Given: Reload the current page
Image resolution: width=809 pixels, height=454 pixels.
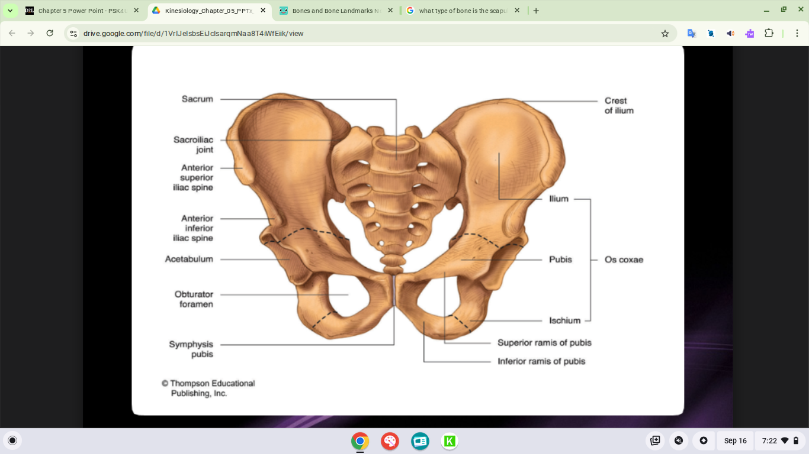Looking at the screenshot, I should click(50, 34).
